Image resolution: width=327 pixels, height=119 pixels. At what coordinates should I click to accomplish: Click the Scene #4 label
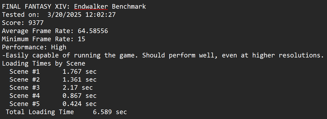24,96
